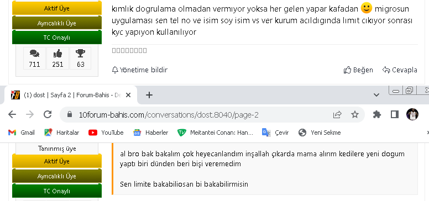Open the profile avatar in toolbar
The width and height of the screenshot is (429, 201).
[x=412, y=114]
